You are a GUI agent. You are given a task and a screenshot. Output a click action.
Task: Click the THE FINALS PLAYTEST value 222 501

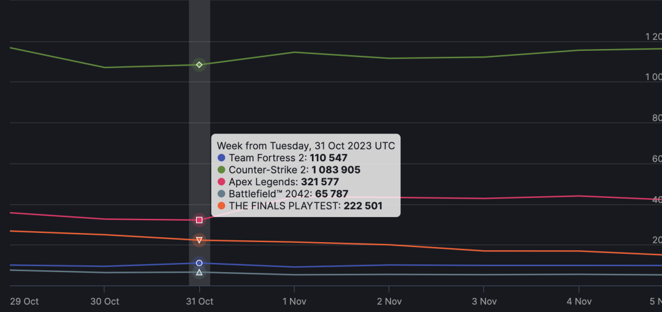pos(362,206)
